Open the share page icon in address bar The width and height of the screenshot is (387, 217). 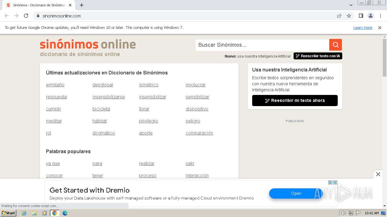pyautogui.click(x=339, y=16)
